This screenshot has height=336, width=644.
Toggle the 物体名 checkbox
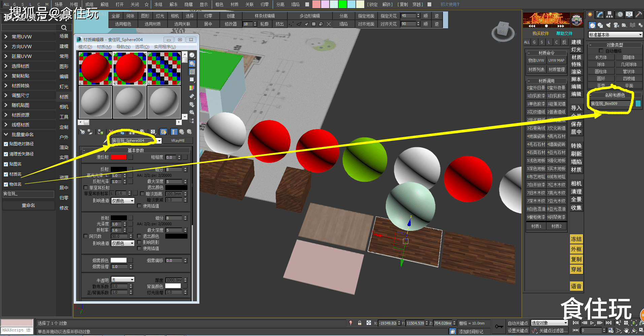point(6,184)
